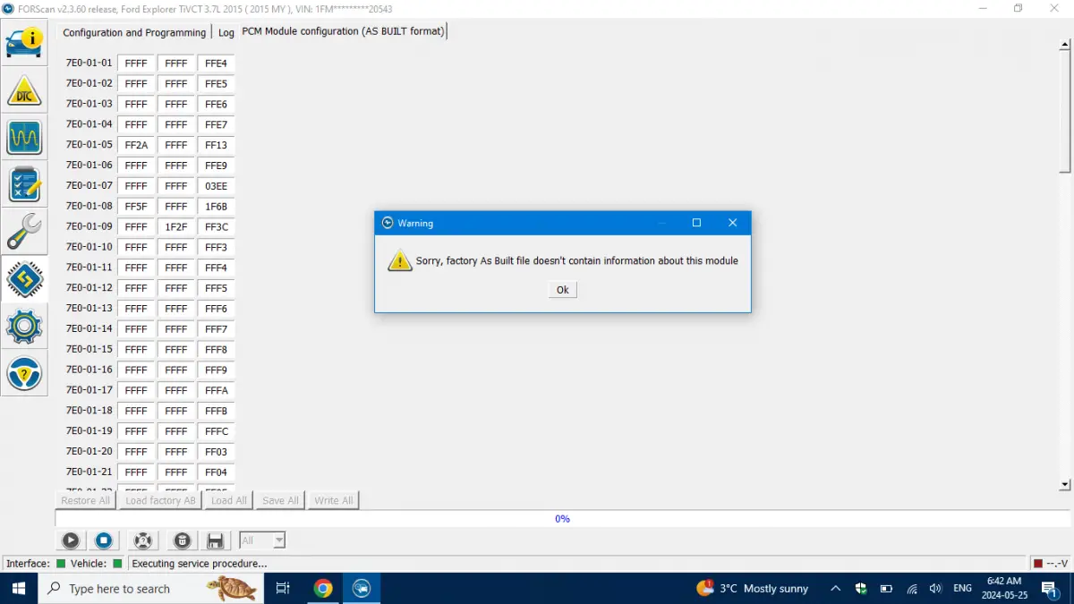Open the Windows Start menu

tap(19, 588)
